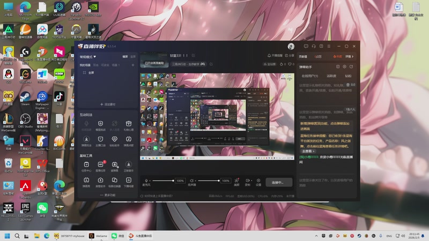
Task: Edit the stream title with pencil icon
Action: coord(193,56)
